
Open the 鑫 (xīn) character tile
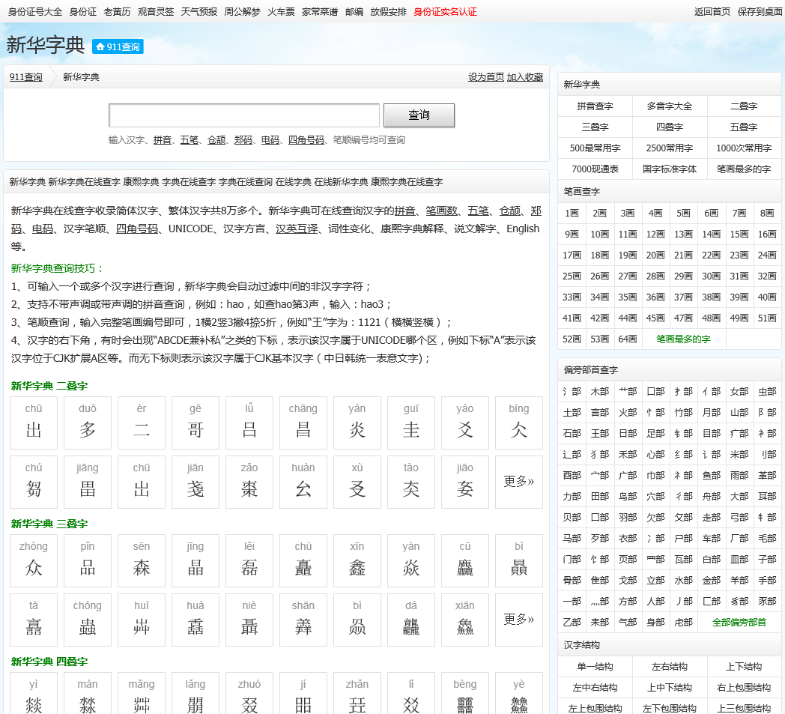click(357, 560)
